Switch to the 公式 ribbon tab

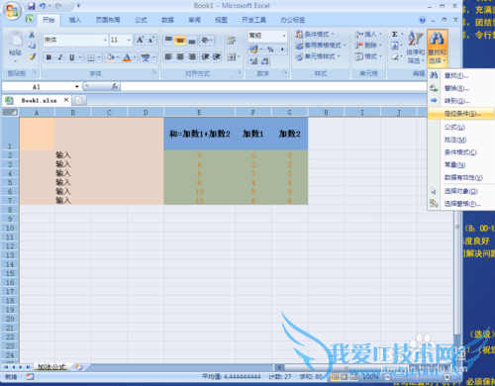(141, 20)
